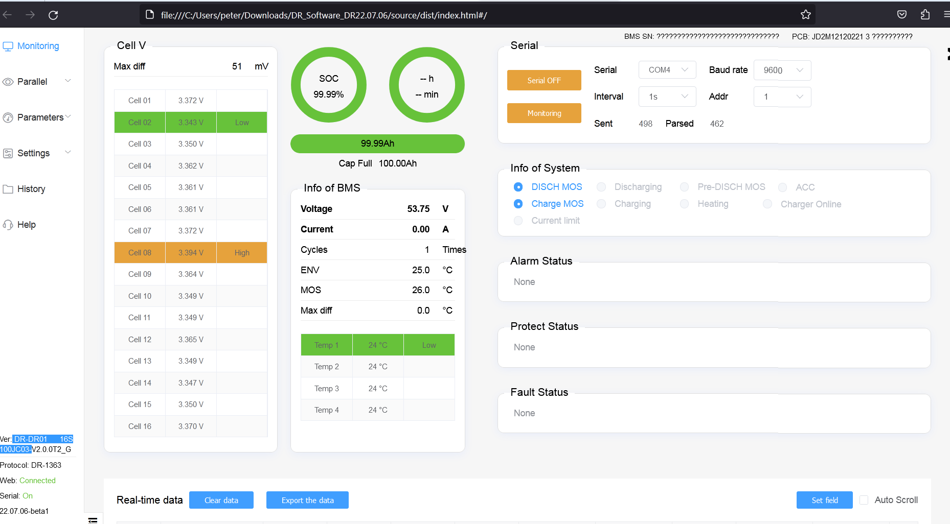This screenshot has width=950, height=524.
Task: Reload the page with the refresh icon
Action: point(53,15)
